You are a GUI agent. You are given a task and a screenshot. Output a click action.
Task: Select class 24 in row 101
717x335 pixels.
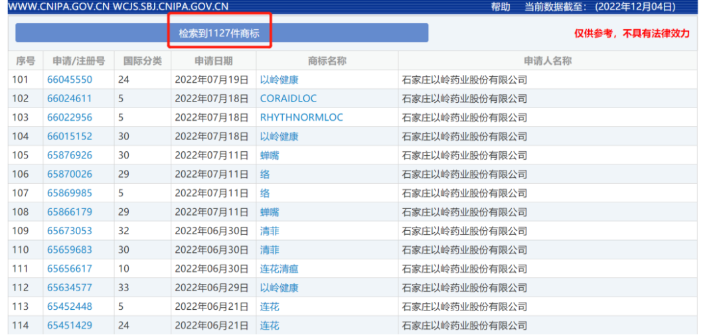pyautogui.click(x=123, y=80)
